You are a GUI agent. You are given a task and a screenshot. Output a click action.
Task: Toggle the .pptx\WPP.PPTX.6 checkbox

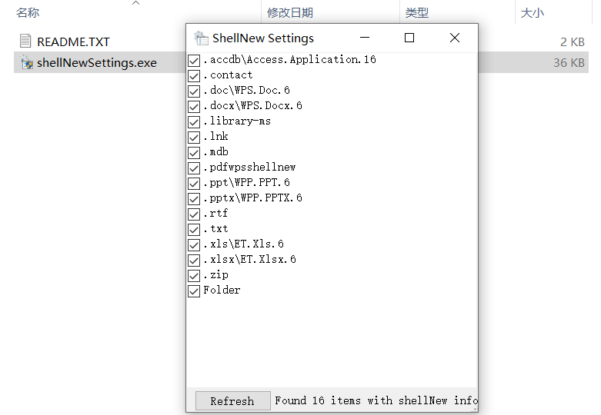194,199
